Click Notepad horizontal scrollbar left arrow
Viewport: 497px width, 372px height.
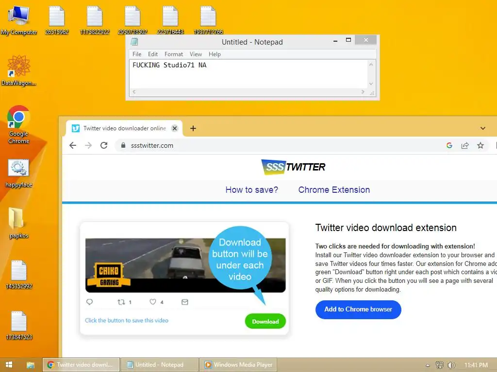pos(134,92)
